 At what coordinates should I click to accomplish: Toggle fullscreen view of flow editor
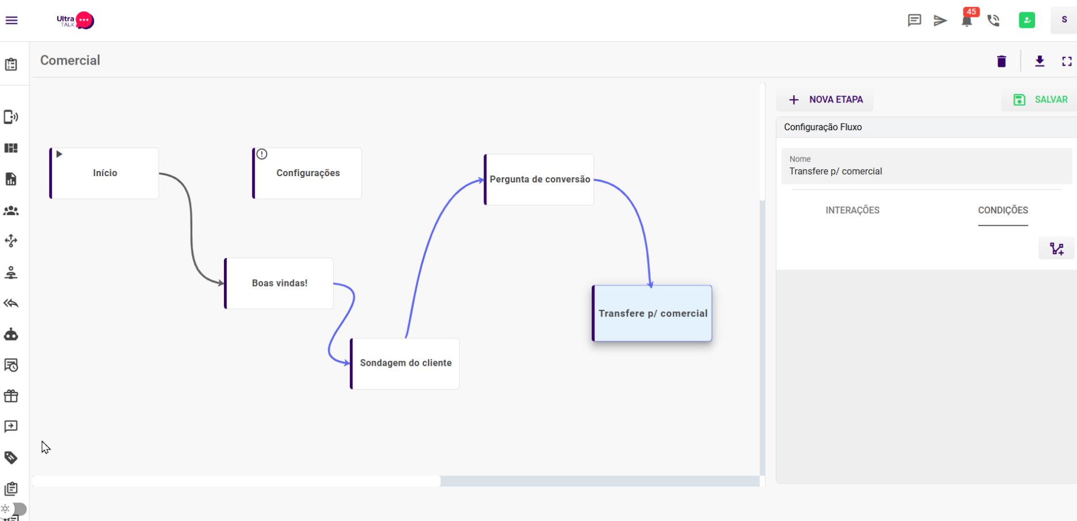pyautogui.click(x=1067, y=61)
